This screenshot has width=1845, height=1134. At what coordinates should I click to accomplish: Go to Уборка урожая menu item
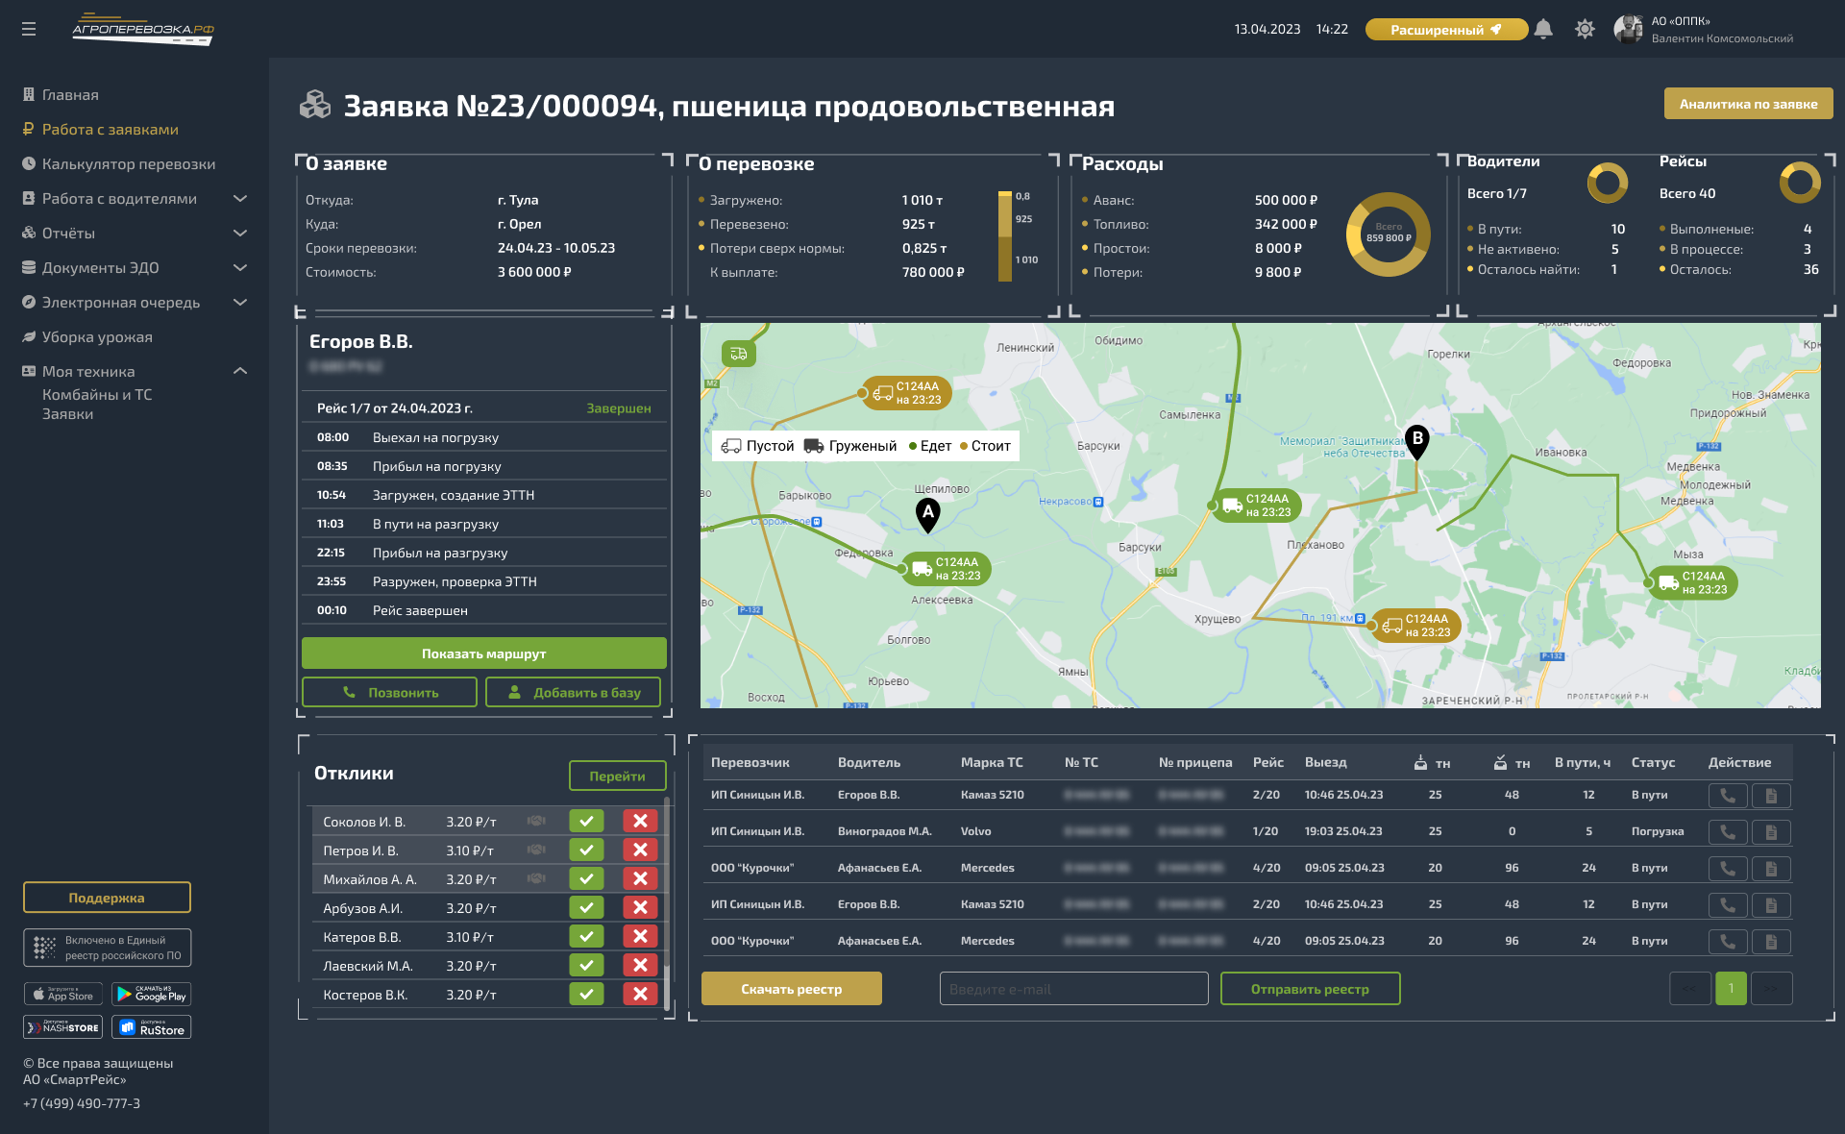97,337
